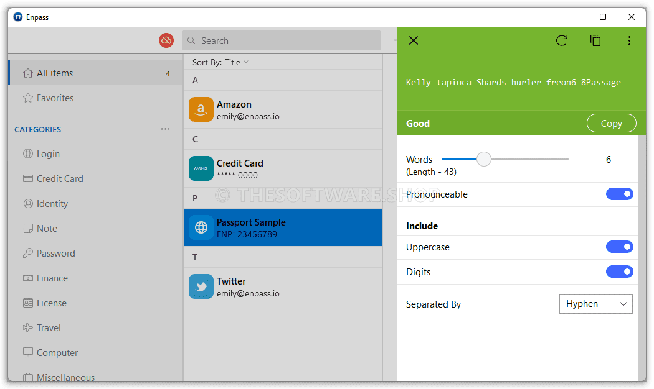Open the Twitter entry title

pyautogui.click(x=231, y=281)
